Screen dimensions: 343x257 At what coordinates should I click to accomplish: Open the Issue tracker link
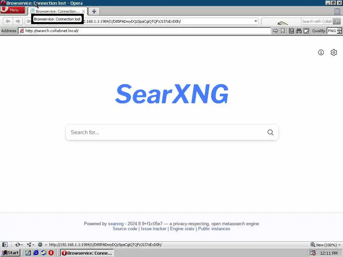coord(153,229)
